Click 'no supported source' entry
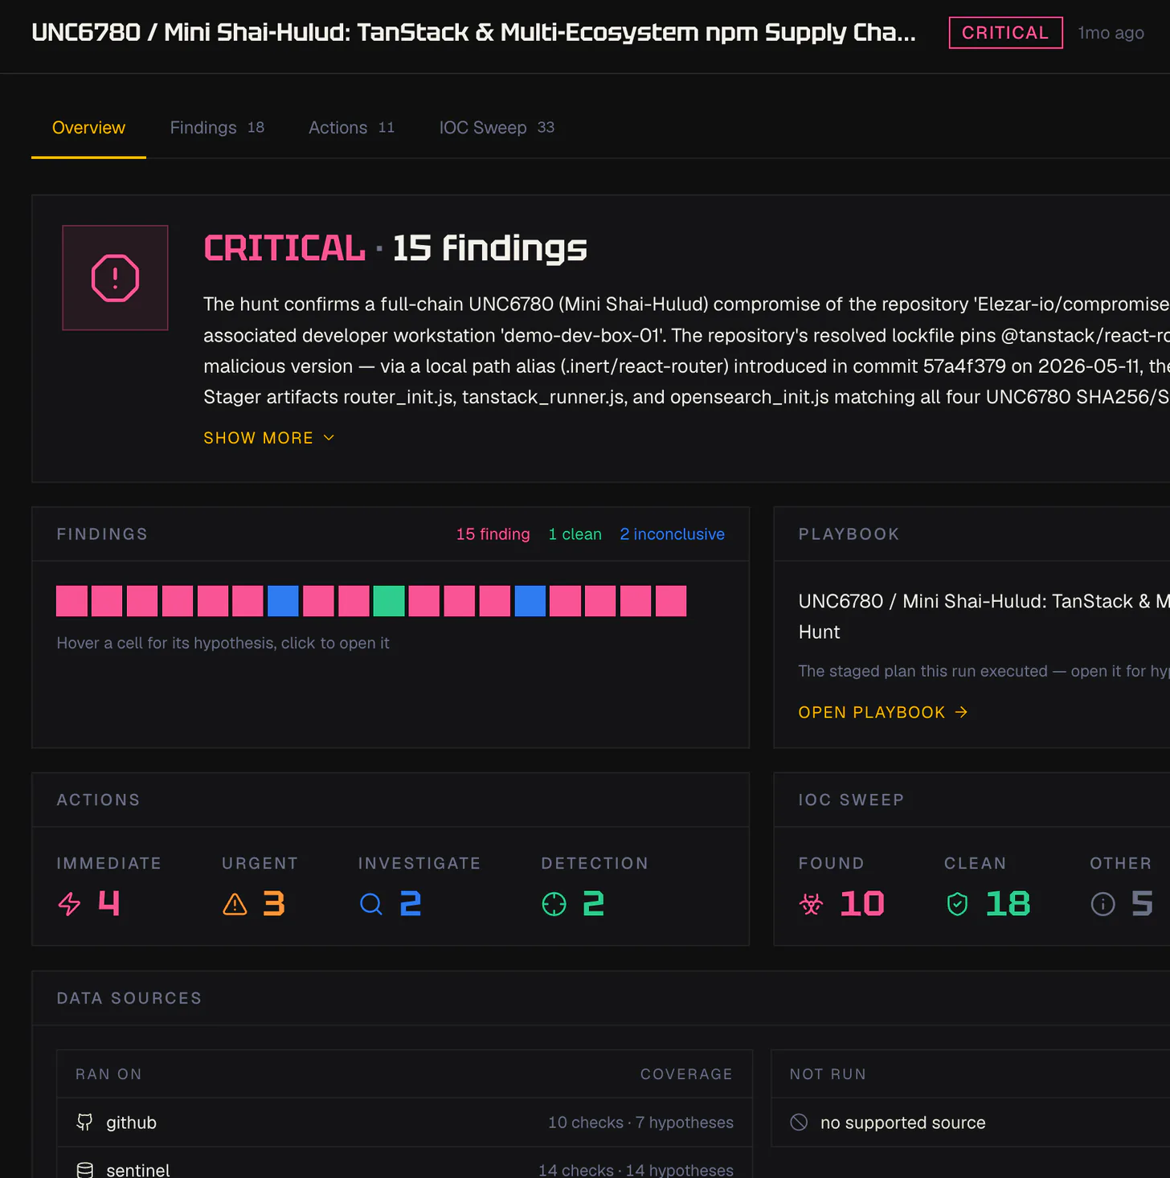This screenshot has width=1170, height=1178. [x=902, y=1123]
